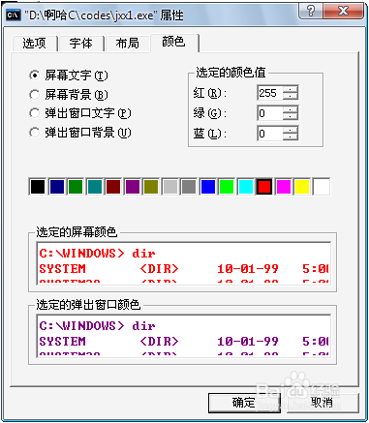Click the green value input field

click(x=270, y=113)
